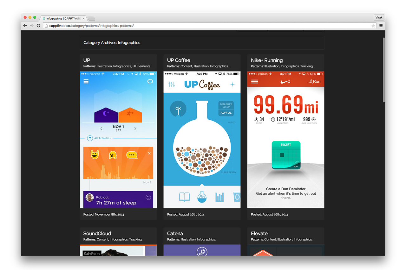
Task: Click the capptivate.co address bar
Action: (209, 26)
